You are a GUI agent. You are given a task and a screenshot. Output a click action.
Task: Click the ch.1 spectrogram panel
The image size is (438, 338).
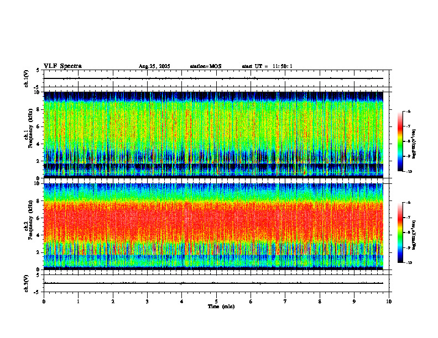tap(213, 135)
